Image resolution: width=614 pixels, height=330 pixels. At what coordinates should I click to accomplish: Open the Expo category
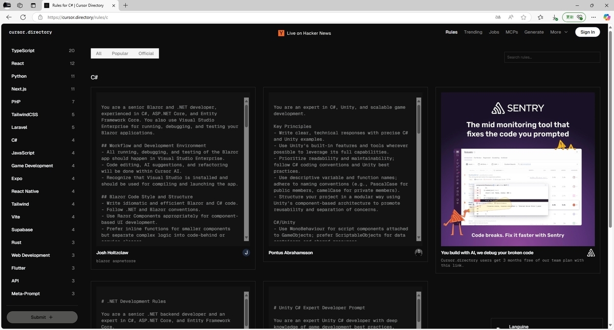pyautogui.click(x=43, y=179)
